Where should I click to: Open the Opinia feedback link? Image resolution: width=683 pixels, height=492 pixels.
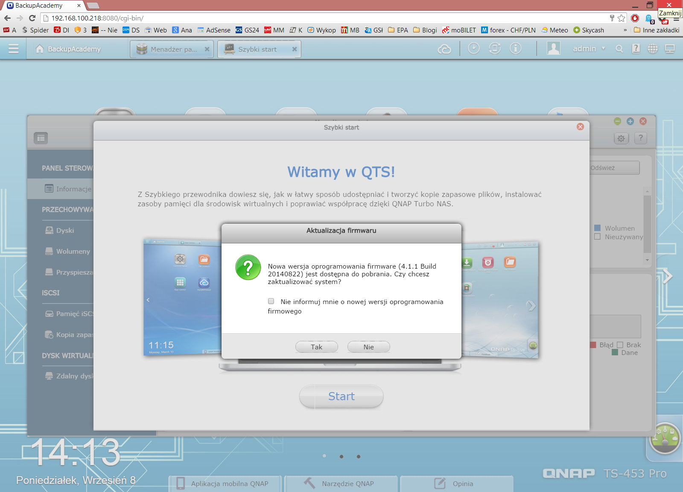456,483
